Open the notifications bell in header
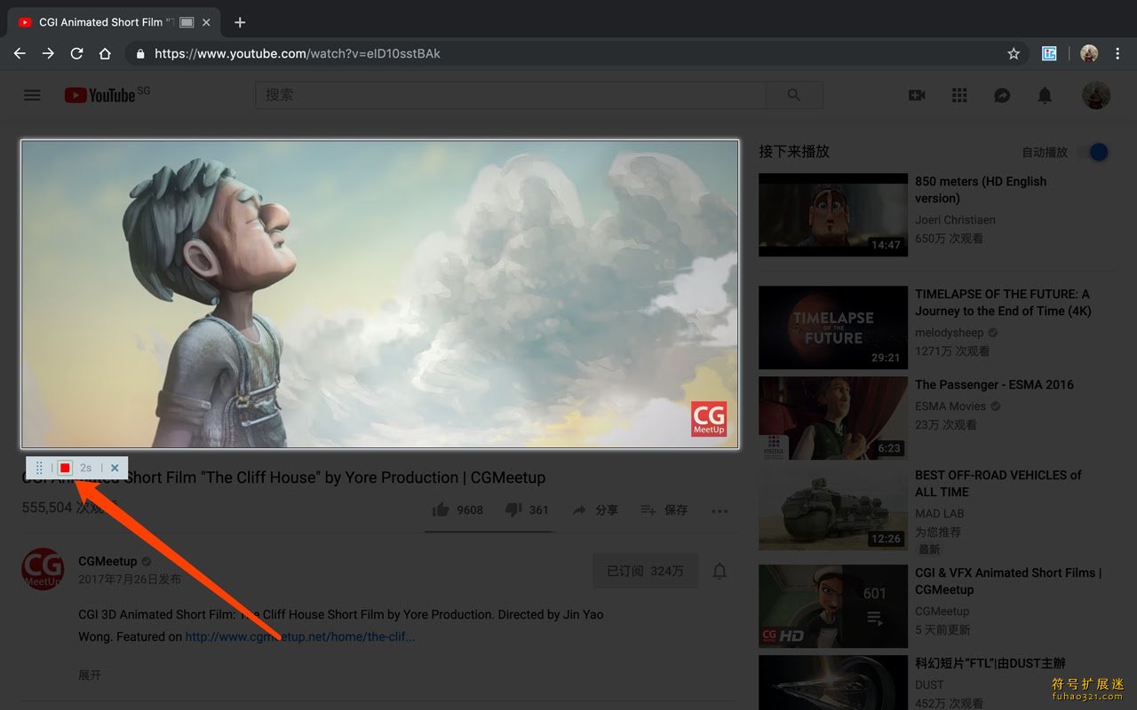This screenshot has width=1137, height=710. coord(1045,95)
